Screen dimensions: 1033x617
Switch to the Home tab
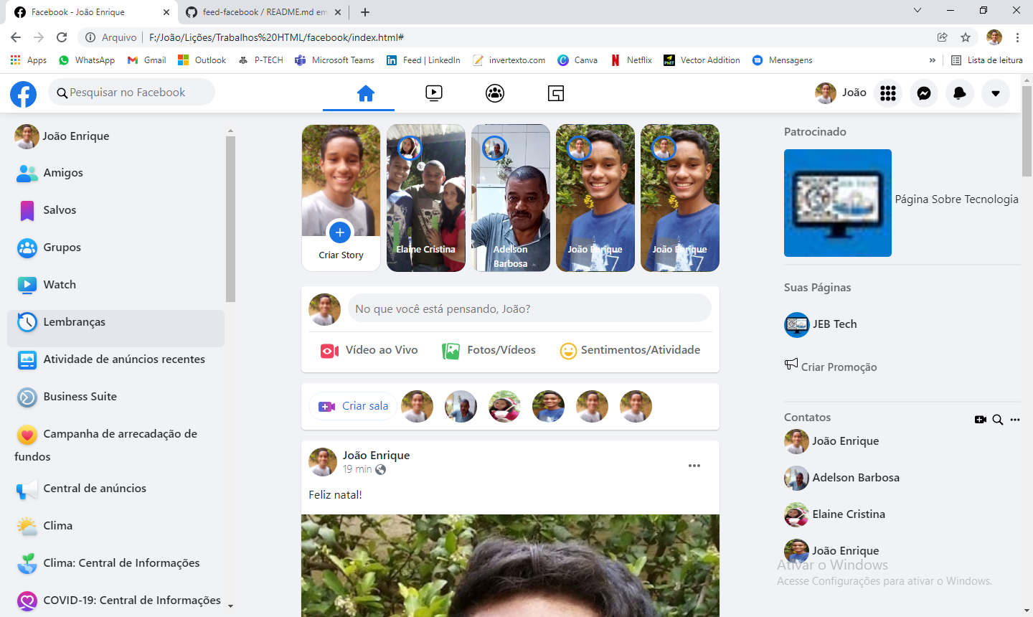[366, 93]
